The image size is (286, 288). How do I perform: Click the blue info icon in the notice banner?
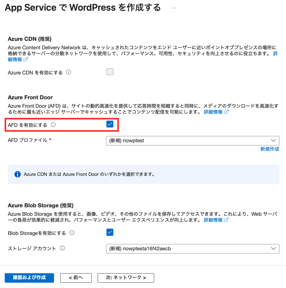coord(18,174)
